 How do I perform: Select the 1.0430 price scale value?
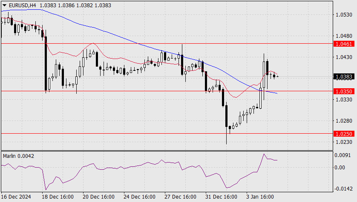pos(344,57)
